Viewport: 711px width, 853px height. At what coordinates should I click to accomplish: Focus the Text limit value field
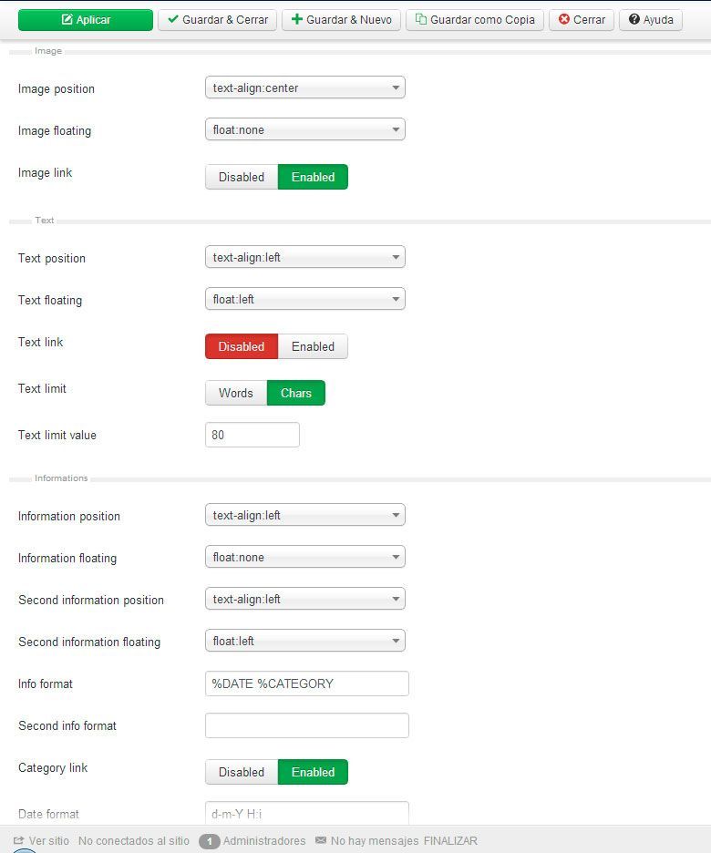click(252, 435)
